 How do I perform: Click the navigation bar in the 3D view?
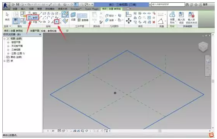coord(208,65)
